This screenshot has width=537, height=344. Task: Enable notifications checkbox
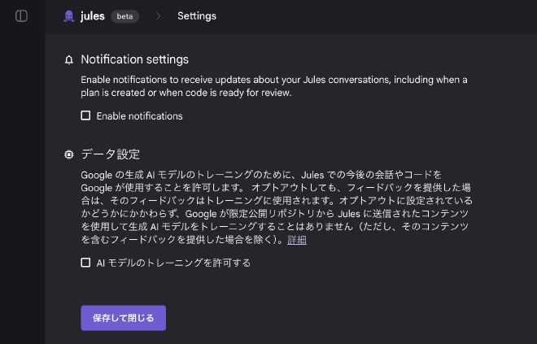pyautogui.click(x=85, y=115)
